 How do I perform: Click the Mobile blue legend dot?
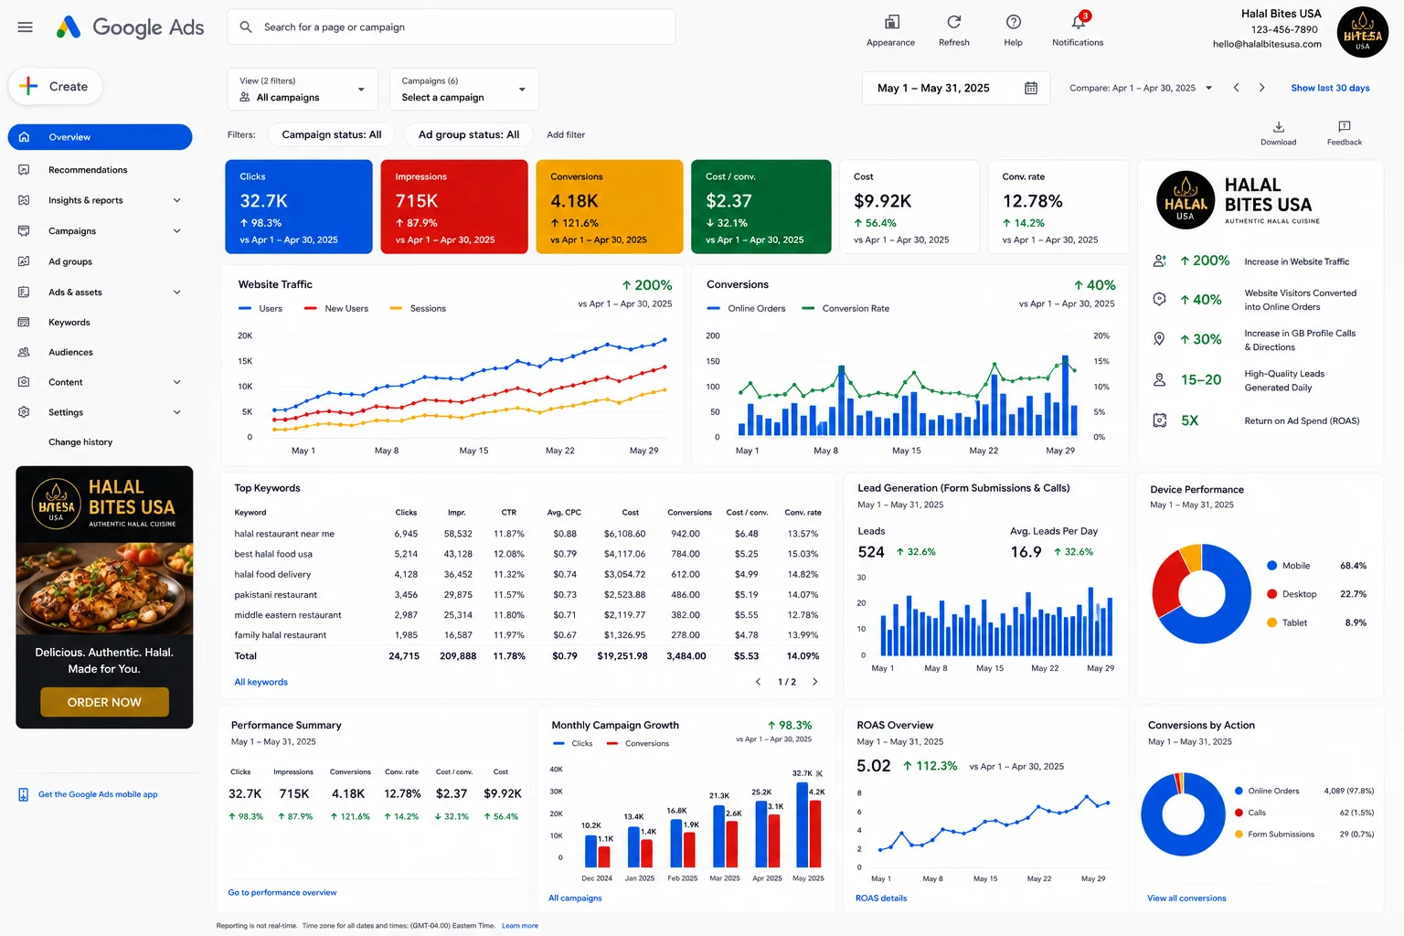[1271, 566]
